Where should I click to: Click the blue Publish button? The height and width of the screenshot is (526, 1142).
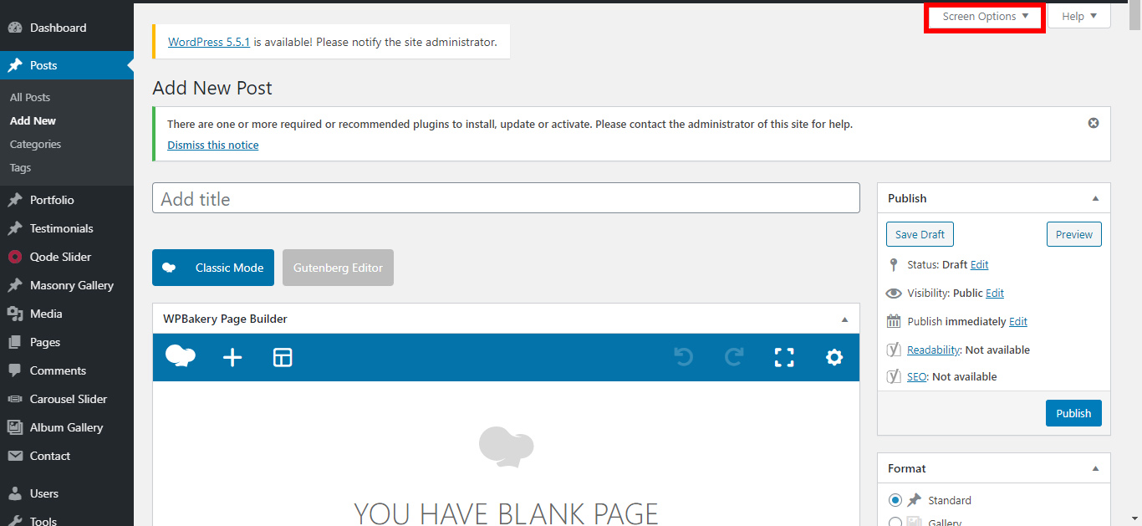tap(1073, 413)
